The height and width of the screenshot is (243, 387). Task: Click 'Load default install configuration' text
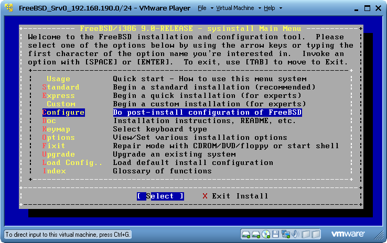193,163
